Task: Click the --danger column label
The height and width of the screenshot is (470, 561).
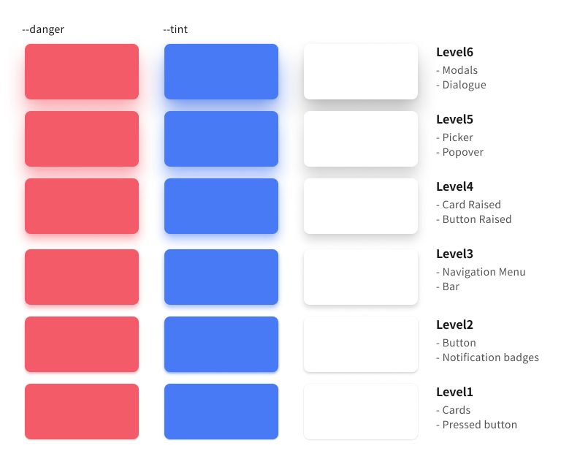Action: (x=43, y=29)
